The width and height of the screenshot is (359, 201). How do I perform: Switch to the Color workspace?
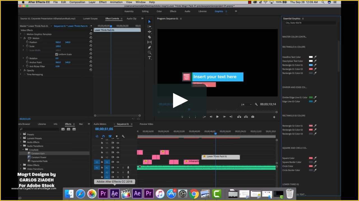(159, 11)
